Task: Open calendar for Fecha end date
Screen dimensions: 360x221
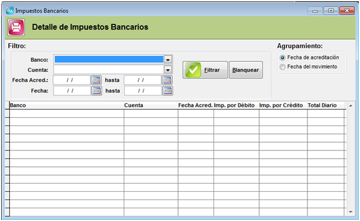Action: 167,90
